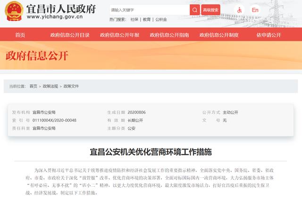Viewport: 302px width, 197px height.
Task: Click the 主动公开 disclosure method value
Action: [x=230, y=112]
